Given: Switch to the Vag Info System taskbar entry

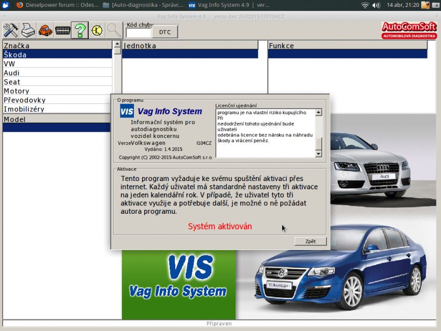Looking at the screenshot, I should [x=229, y=5].
